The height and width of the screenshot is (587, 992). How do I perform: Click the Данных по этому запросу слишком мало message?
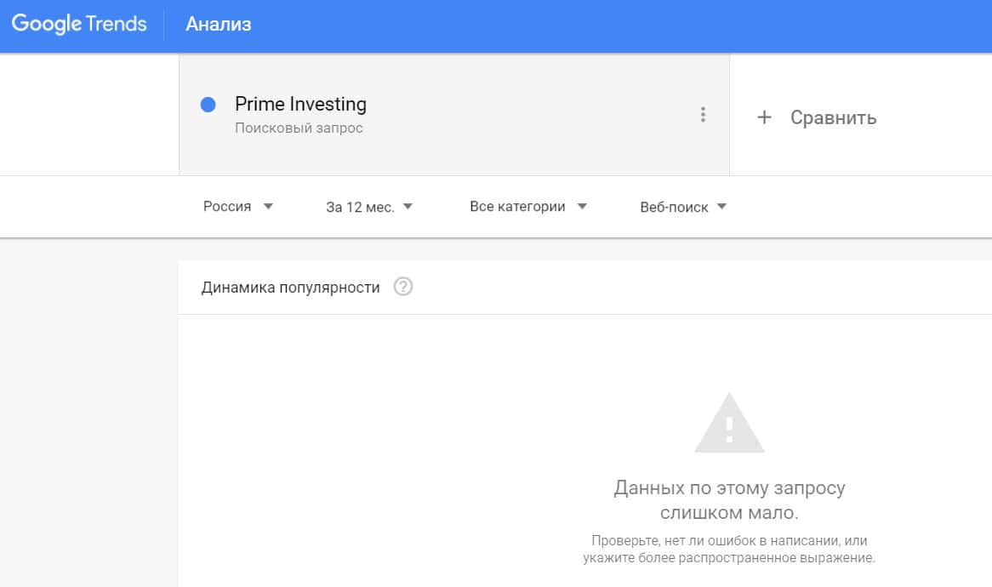click(729, 501)
